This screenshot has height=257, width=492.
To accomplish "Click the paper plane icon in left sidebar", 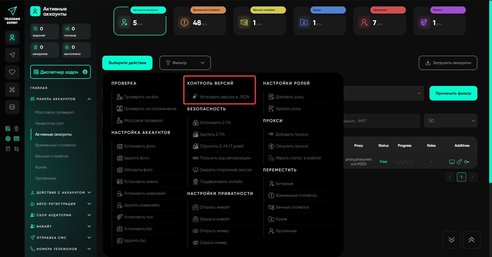I will 12,55.
